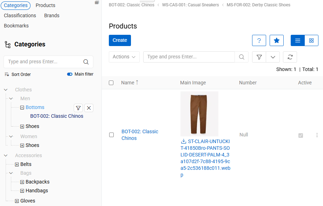
Task: Collapse the Accessories tree branch
Action: point(6,155)
